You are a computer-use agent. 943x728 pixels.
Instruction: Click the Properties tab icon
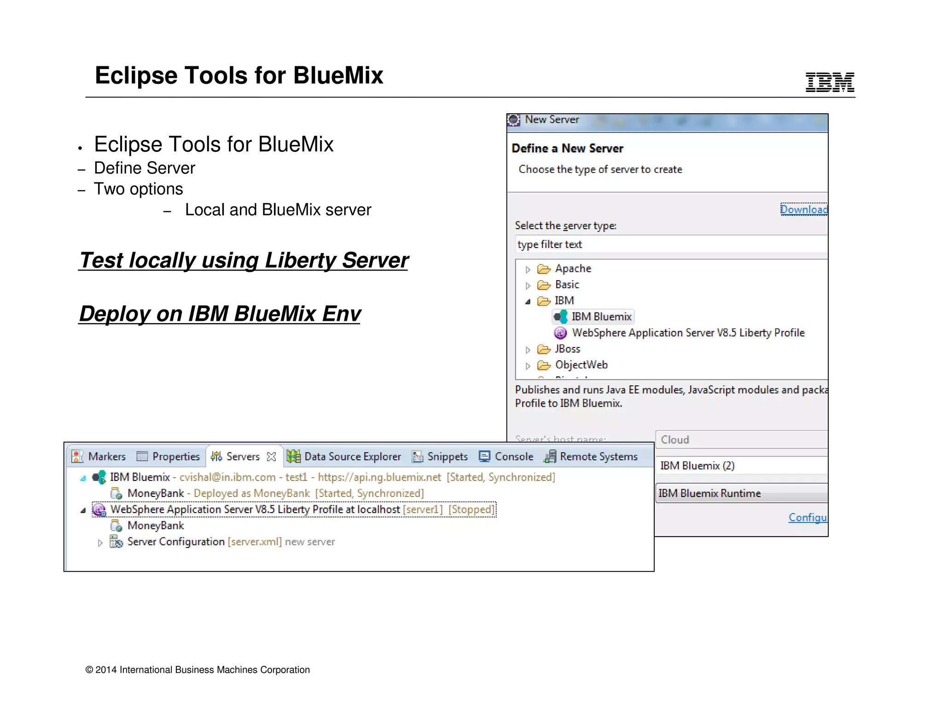pyautogui.click(x=142, y=456)
